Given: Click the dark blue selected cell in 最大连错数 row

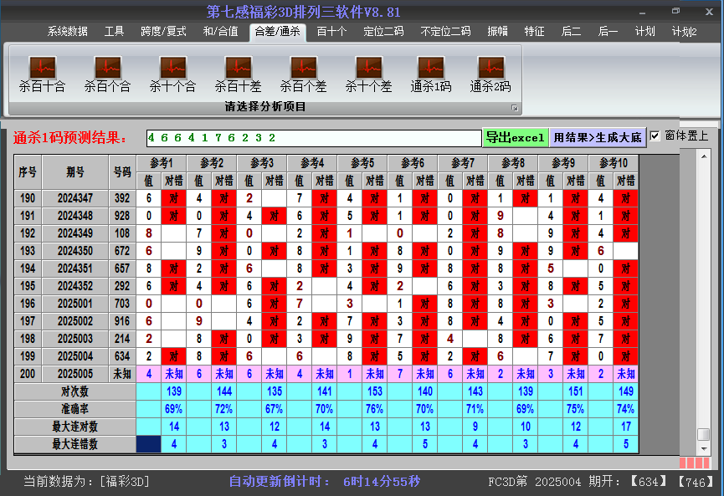Looking at the screenshot, I should coord(149,444).
